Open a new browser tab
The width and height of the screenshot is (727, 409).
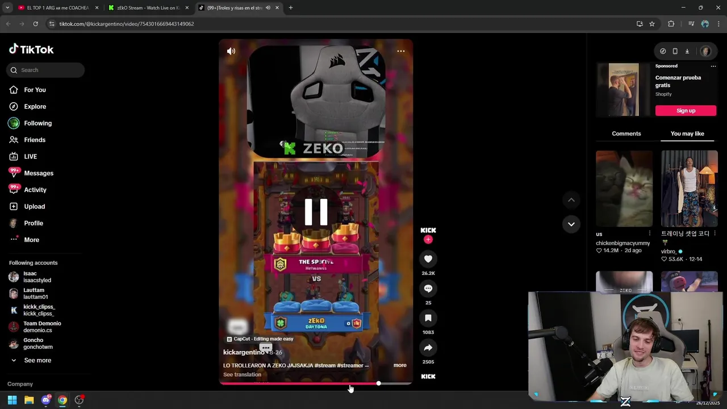point(291,8)
